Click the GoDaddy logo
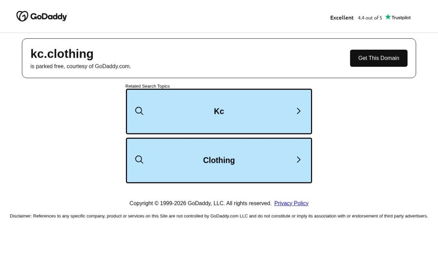 click(x=42, y=16)
